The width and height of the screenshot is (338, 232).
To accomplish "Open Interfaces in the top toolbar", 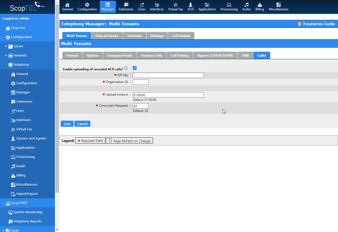I will click(x=157, y=7).
